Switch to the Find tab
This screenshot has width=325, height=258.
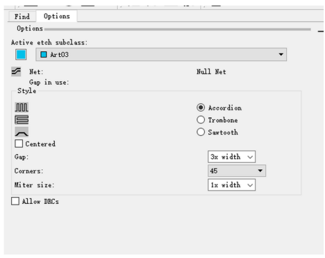click(x=22, y=17)
